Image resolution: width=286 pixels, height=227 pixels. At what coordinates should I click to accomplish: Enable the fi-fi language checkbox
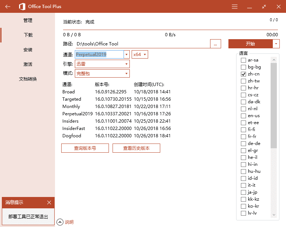243,130
